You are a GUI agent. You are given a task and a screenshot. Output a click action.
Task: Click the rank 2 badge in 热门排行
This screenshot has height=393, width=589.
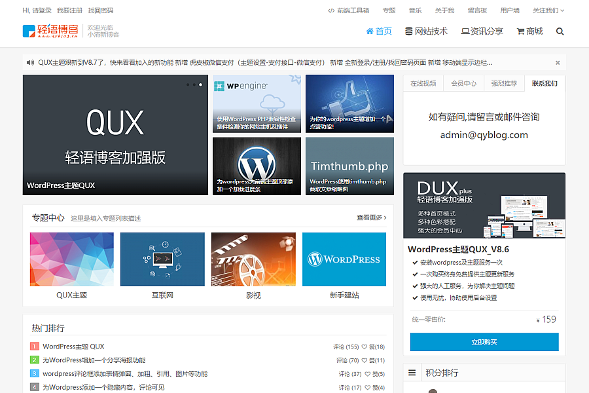(35, 360)
